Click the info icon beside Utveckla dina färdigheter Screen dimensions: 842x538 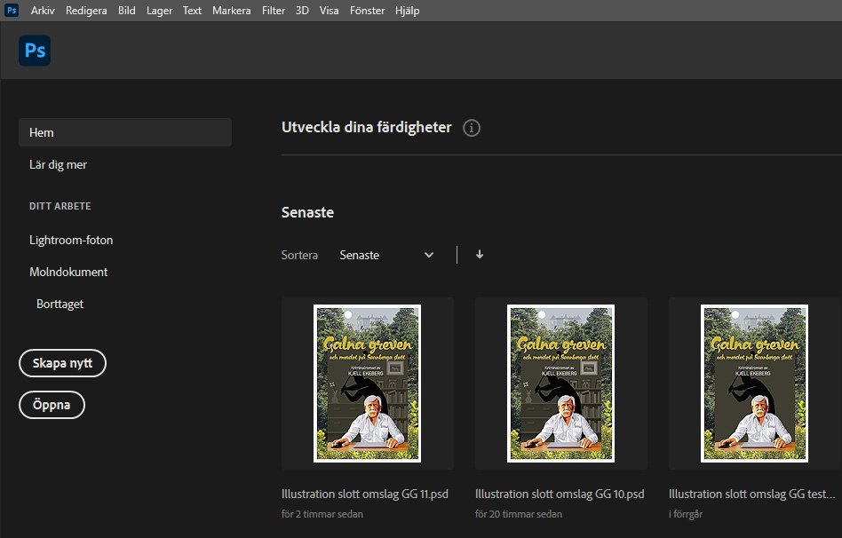tap(472, 128)
